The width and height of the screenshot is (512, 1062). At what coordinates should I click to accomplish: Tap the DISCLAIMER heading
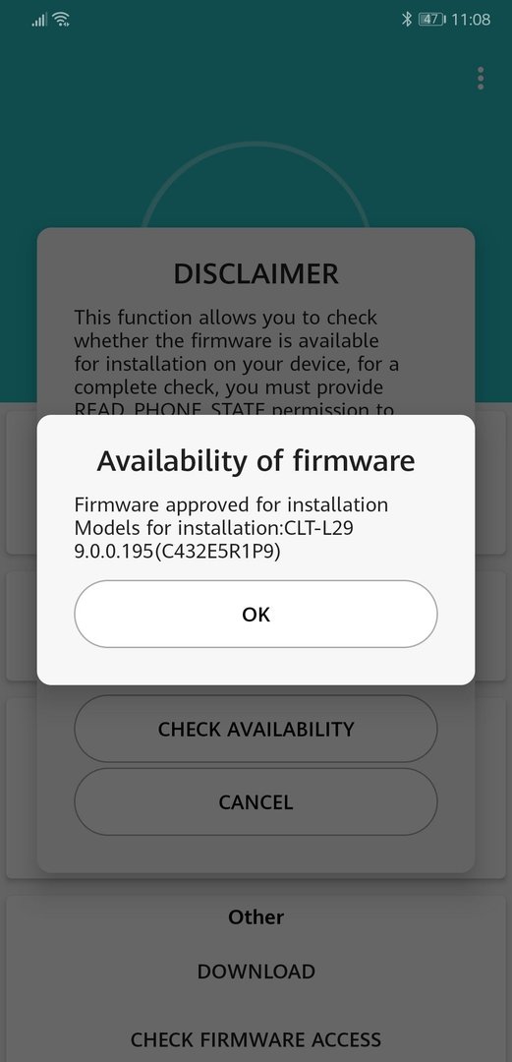[256, 273]
